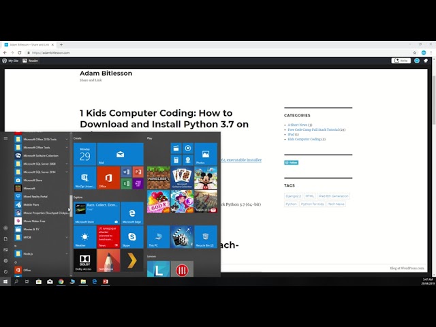Open Mobile Plans in app list
Viewport: 436px width, 327px height.
coord(41,204)
